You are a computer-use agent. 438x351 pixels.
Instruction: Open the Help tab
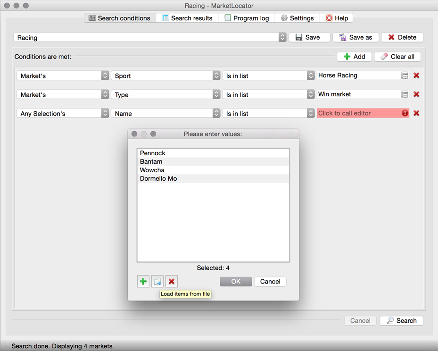point(336,18)
